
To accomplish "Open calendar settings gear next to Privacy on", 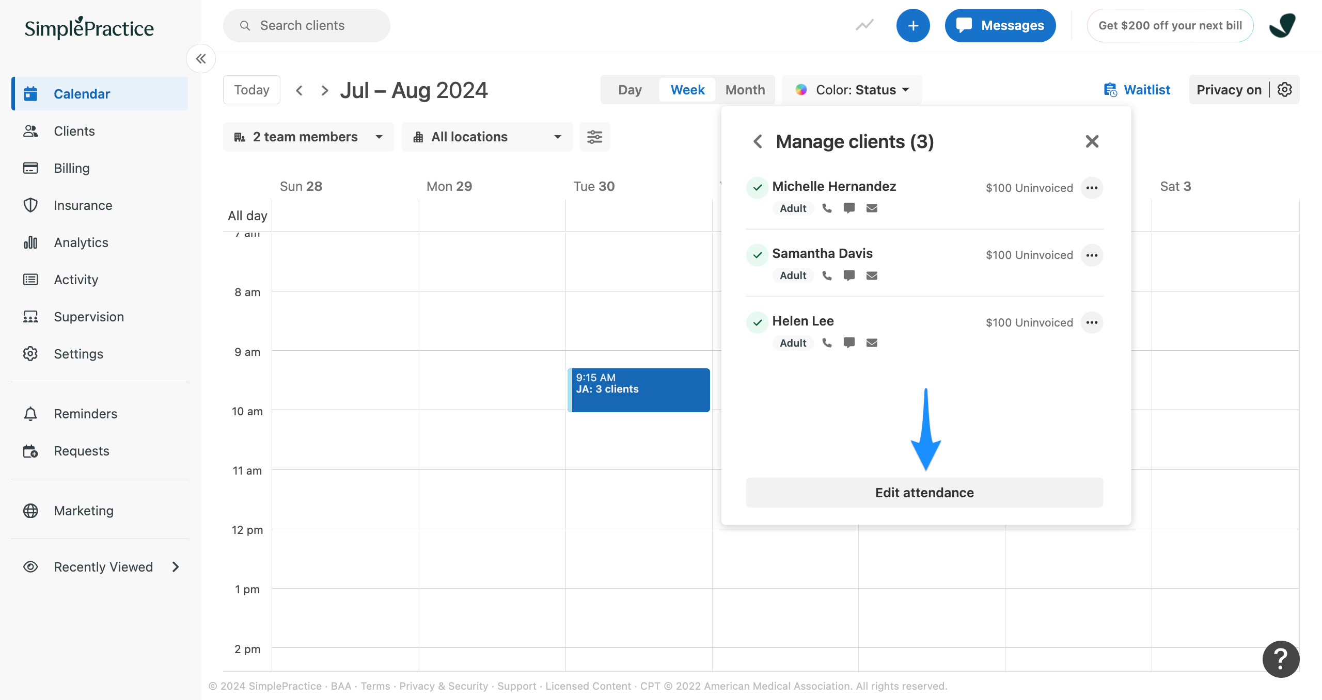I will (x=1285, y=90).
